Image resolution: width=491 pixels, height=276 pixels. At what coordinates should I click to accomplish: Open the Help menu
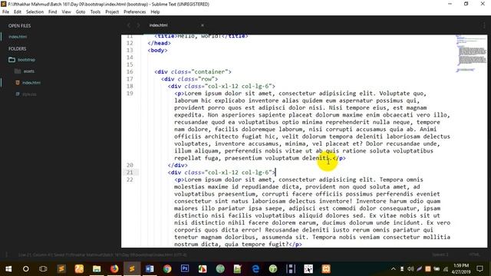point(155,12)
